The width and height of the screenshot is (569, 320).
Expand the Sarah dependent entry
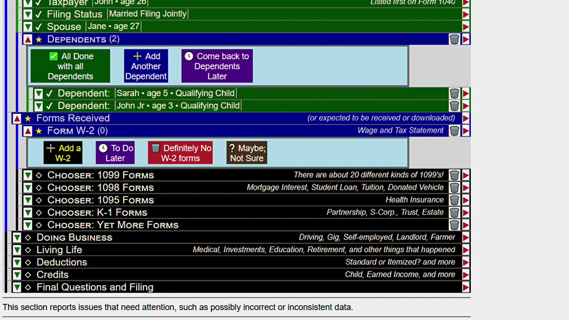(39, 93)
